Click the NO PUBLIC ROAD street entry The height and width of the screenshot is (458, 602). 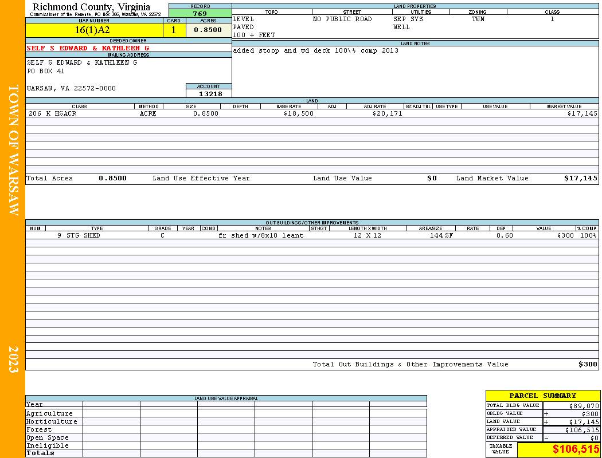tap(342, 19)
